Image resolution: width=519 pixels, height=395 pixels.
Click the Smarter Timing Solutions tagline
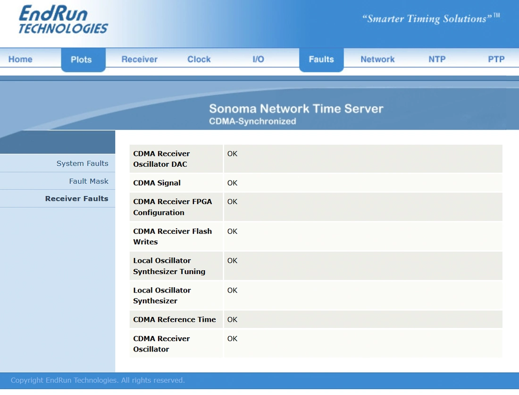(431, 18)
